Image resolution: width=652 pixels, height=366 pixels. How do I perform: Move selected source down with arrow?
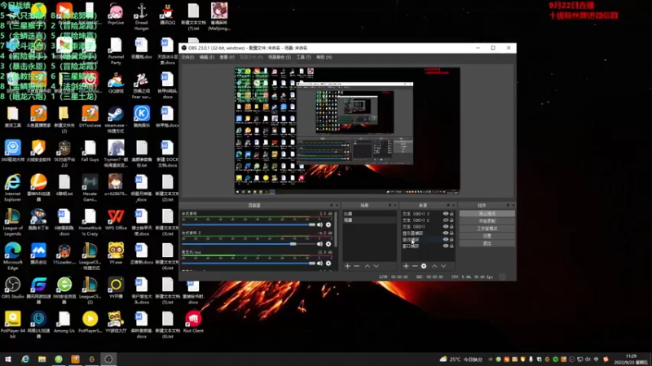click(x=444, y=266)
